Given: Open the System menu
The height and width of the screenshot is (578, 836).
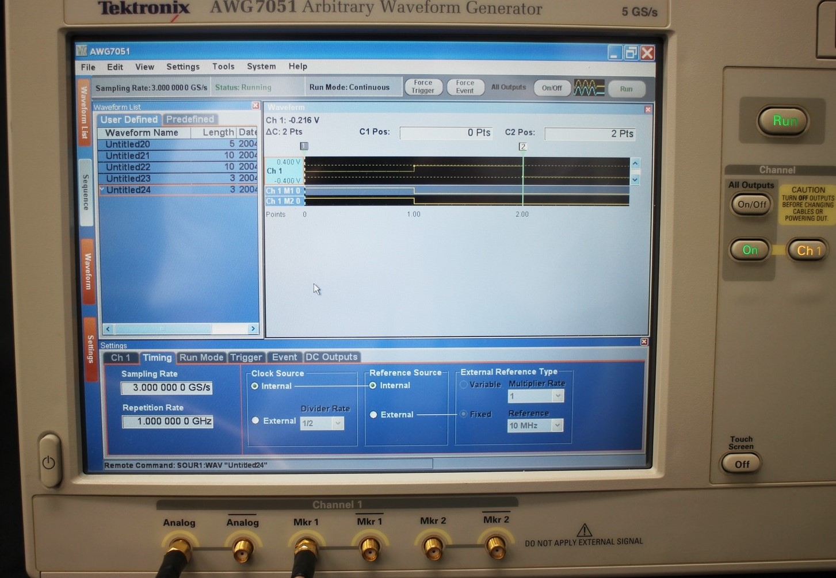Looking at the screenshot, I should tap(261, 67).
